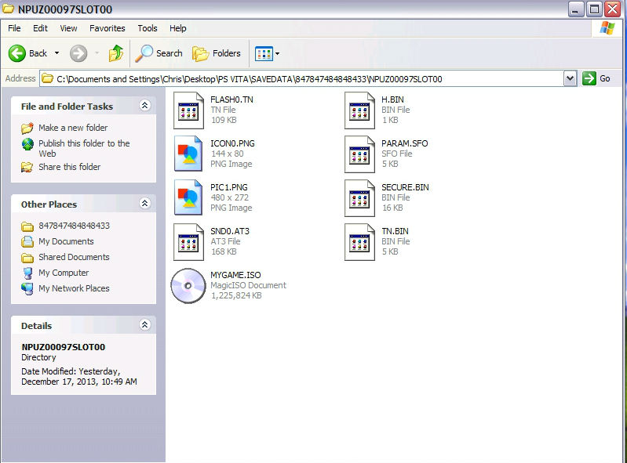Open the Tools menu
The image size is (627, 463).
pyautogui.click(x=148, y=28)
